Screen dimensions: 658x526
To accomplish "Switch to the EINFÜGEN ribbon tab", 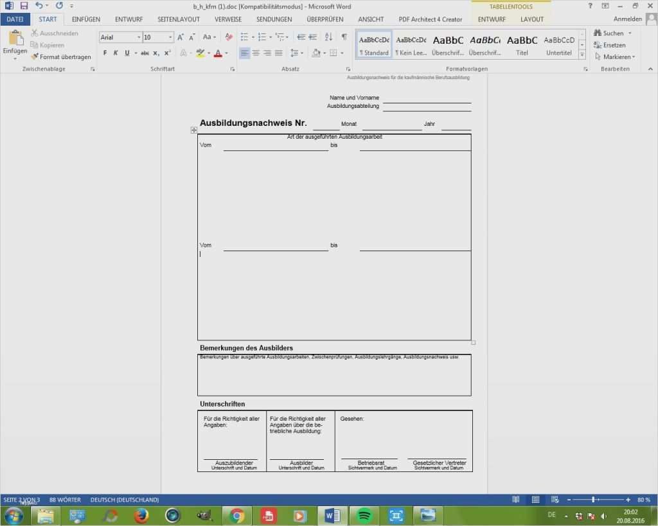I will point(85,19).
